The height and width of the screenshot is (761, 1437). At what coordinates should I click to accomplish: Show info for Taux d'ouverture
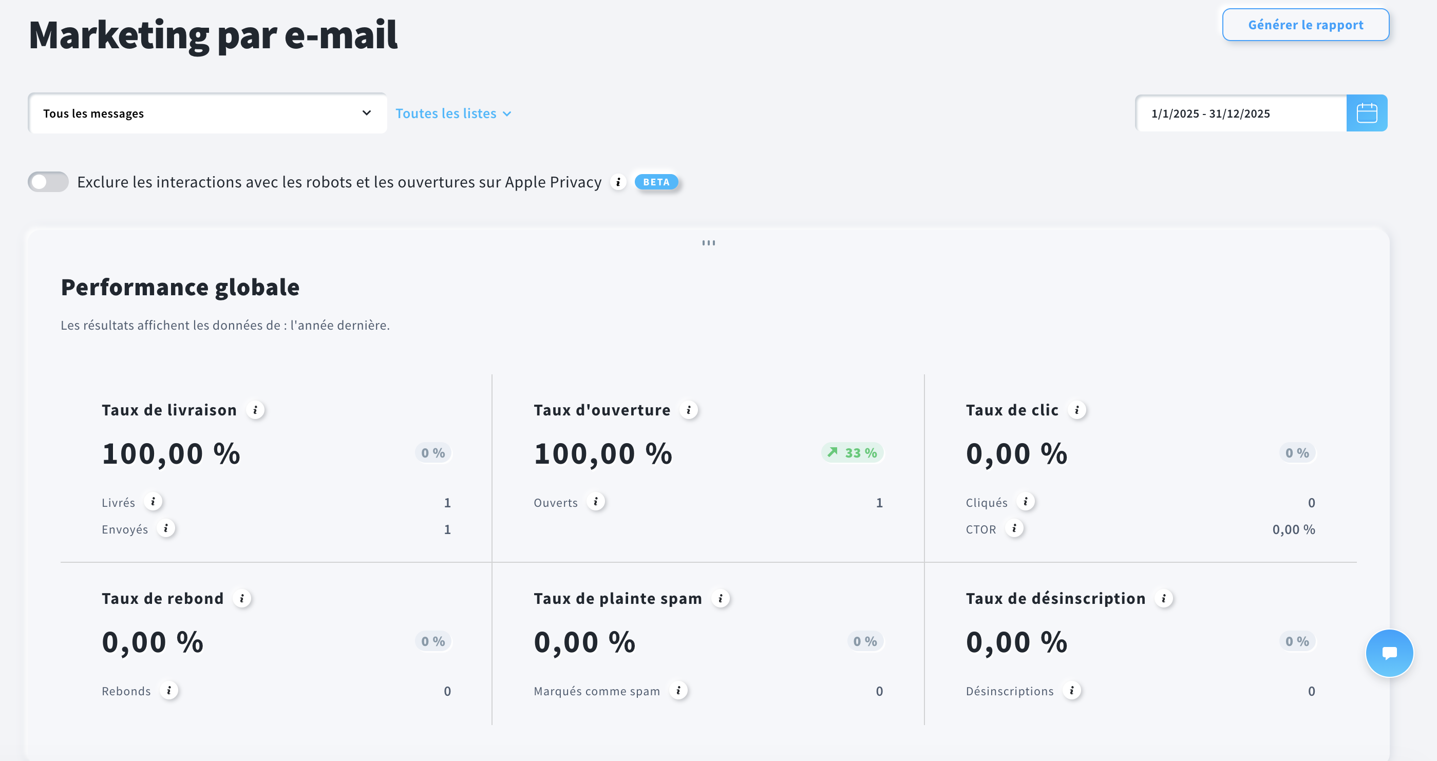(x=689, y=410)
